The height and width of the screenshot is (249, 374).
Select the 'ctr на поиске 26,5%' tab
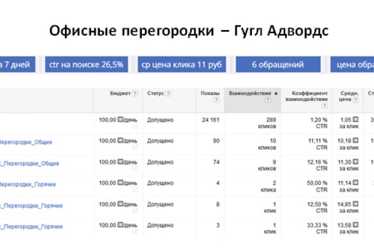[86, 65]
